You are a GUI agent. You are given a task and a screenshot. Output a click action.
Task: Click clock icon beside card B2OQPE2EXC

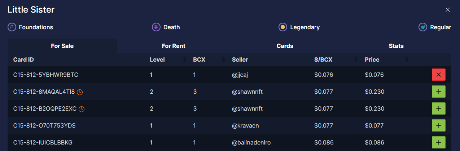coord(82,109)
